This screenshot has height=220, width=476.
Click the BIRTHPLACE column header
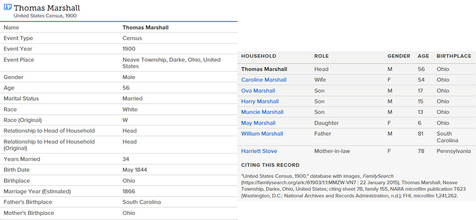[454, 56]
